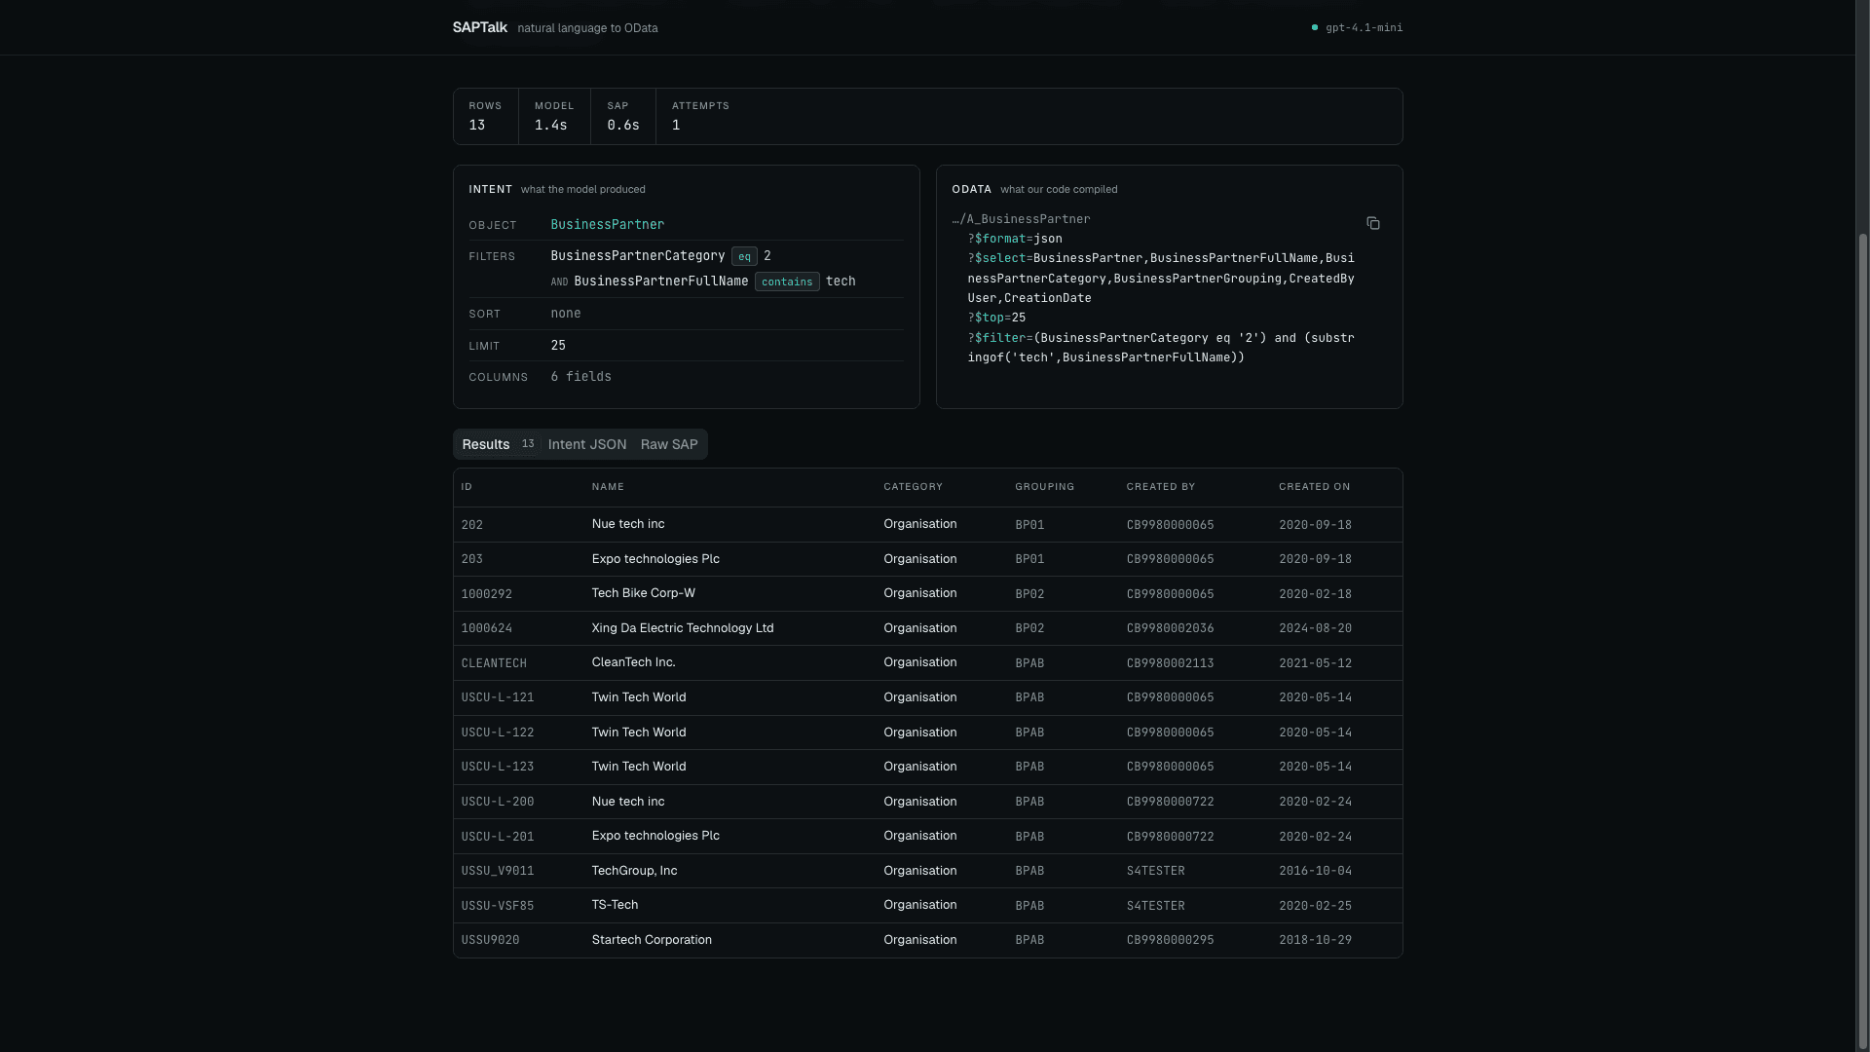The height and width of the screenshot is (1052, 1870).
Task: Click the BusinessPartner object name
Action: (x=608, y=225)
